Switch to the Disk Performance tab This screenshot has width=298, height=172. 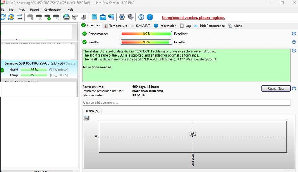(x=209, y=26)
